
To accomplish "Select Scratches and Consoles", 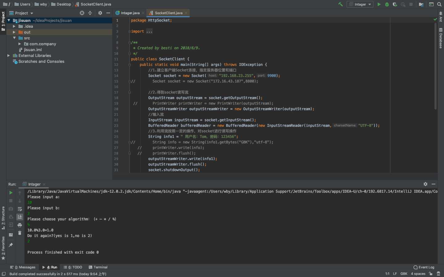I will [41, 61].
